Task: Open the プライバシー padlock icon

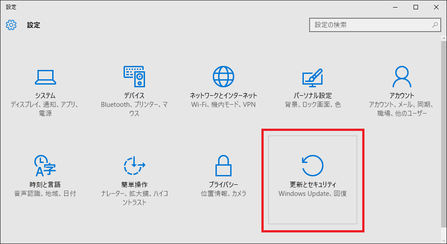Action: [223, 166]
